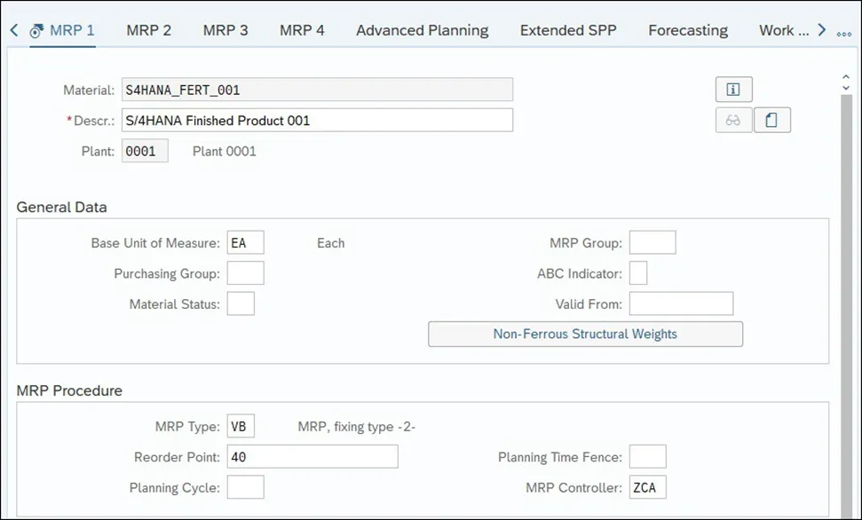Go to the Forecasting tab
The width and height of the screenshot is (862, 520).
687,30
